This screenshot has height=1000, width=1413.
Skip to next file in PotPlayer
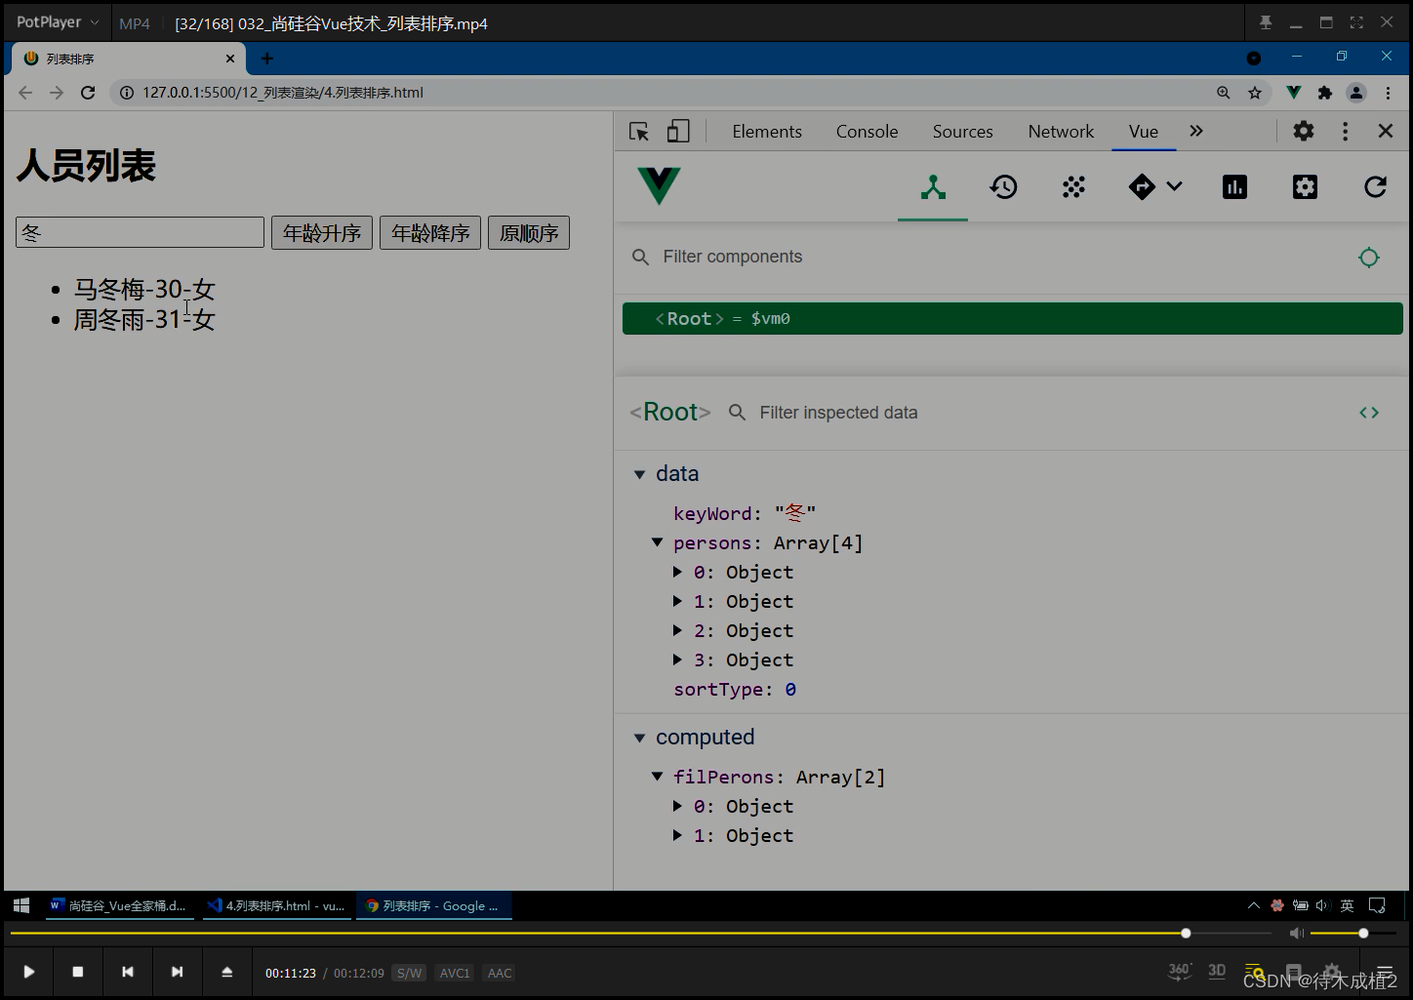(x=177, y=972)
